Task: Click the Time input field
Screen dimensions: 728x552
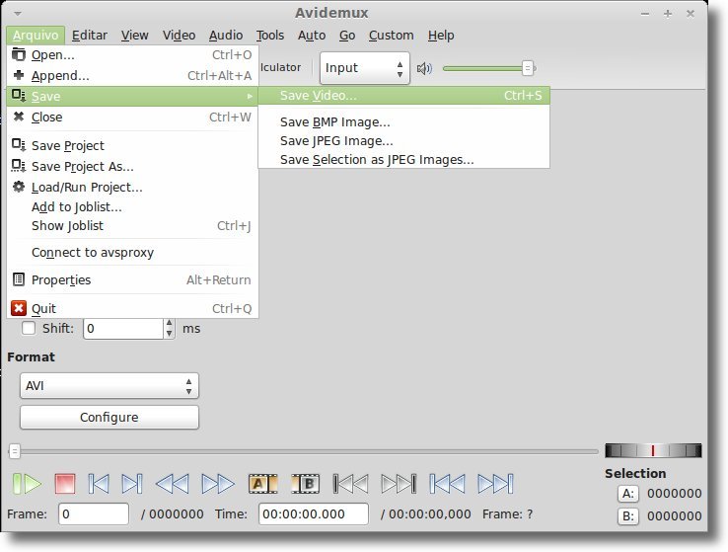Action: click(x=314, y=513)
